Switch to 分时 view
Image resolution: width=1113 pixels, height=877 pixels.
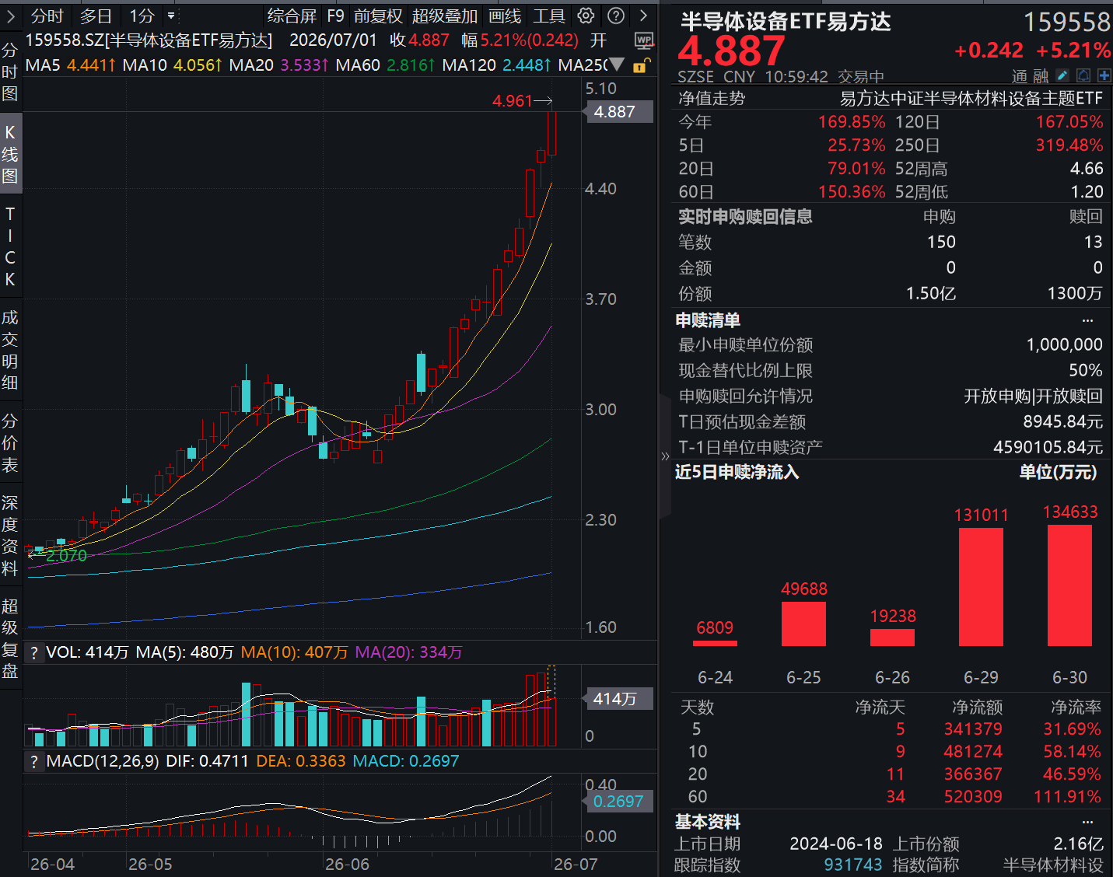click(47, 16)
